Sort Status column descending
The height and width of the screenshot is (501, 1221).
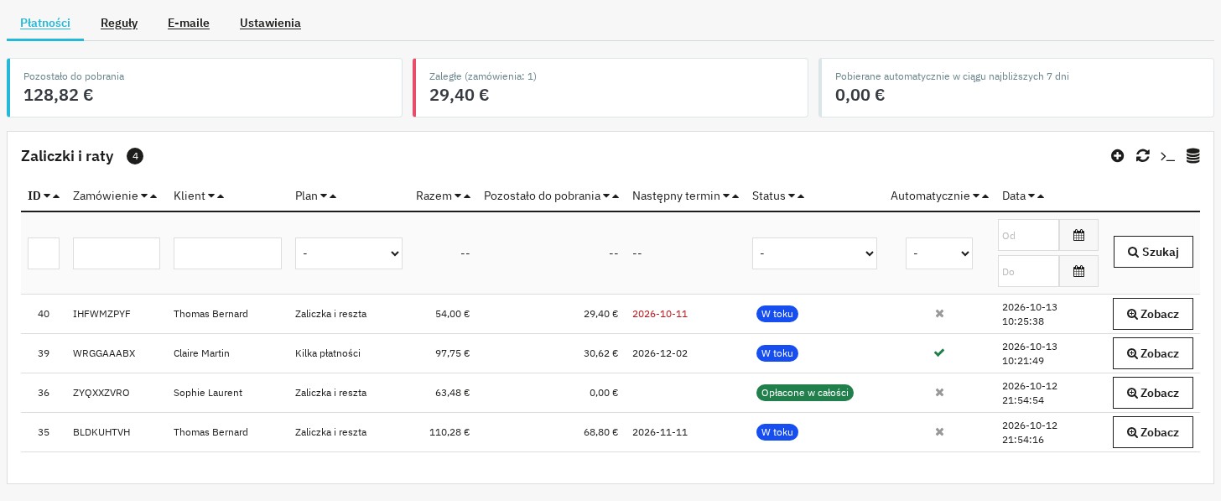pos(792,196)
